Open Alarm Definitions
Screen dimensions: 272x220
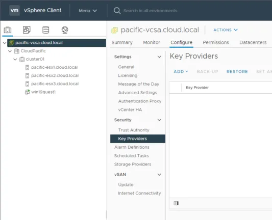click(x=132, y=147)
